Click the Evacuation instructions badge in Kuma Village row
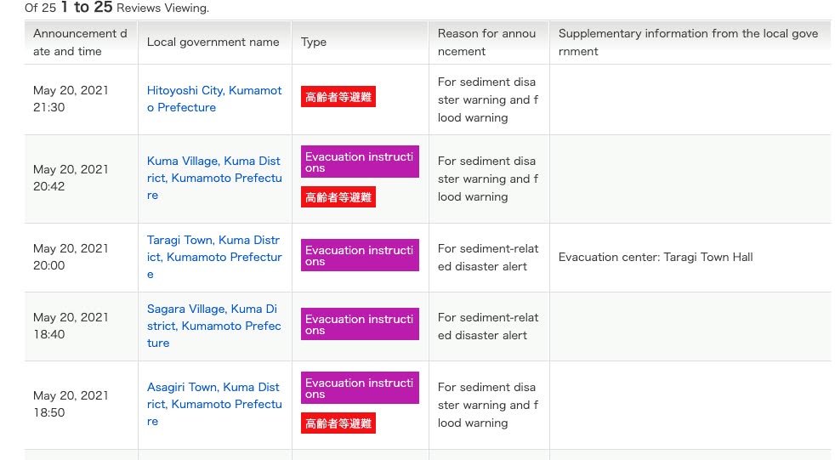The image size is (835, 460). (x=360, y=162)
